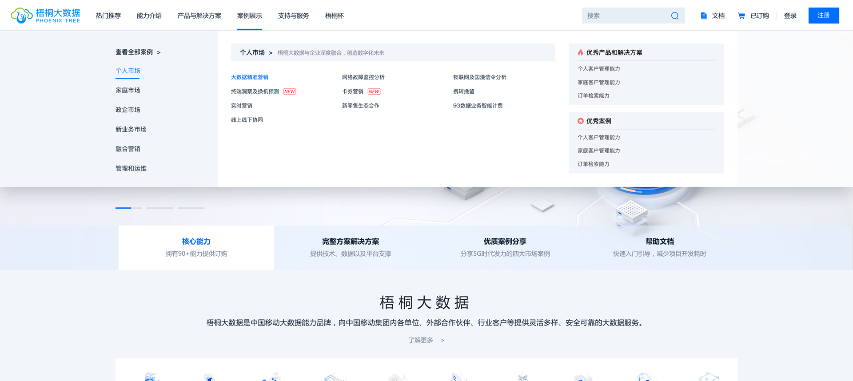This screenshot has width=853, height=381.
Task: Switch to the 核心能力 tab
Action: (196, 247)
